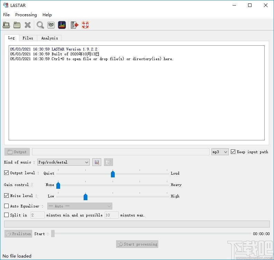
Task: Click the 'Loud' label of Output level
Action: [175, 173]
